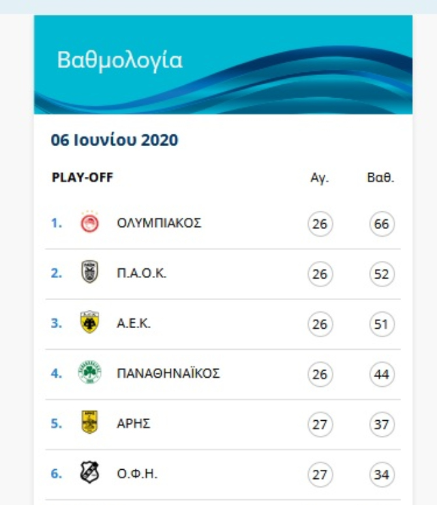Open the ΟΛΥΜΠΙΑΚΟΣ team link

click(x=159, y=223)
